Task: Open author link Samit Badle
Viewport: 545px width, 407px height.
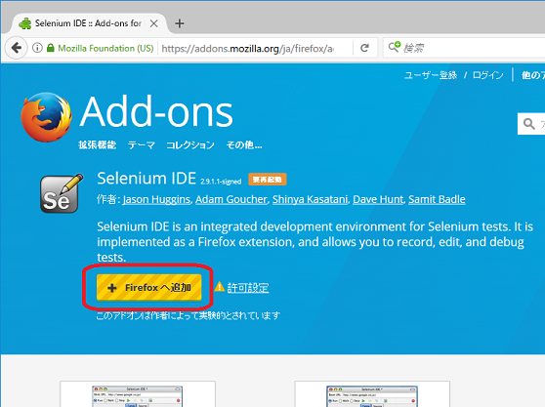Action: click(x=437, y=199)
